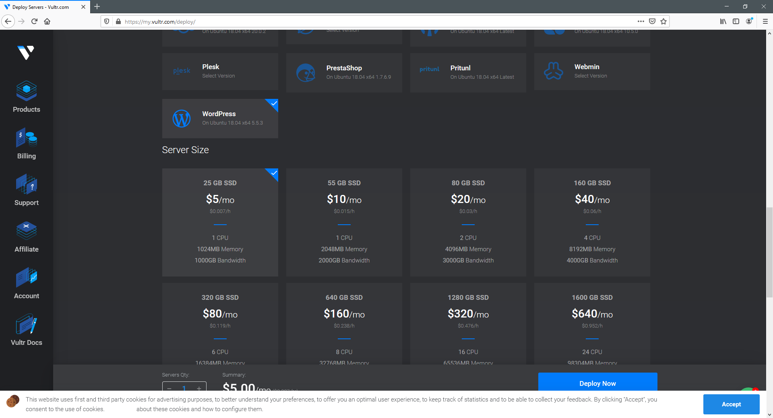
Task: Deselect the WordPress checkmark corner
Action: 274,103
